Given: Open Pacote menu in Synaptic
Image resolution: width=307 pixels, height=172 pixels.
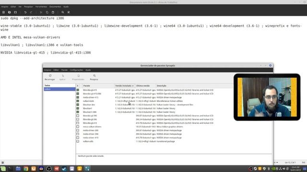Looking at the screenshot, I should [x=64, y=70].
